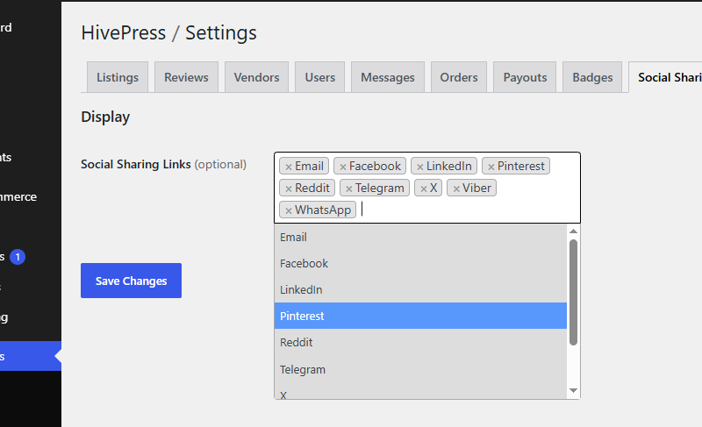Image resolution: width=702 pixels, height=427 pixels.
Task: Click the dropdown list scrollbar thumb
Action: [x=573, y=293]
